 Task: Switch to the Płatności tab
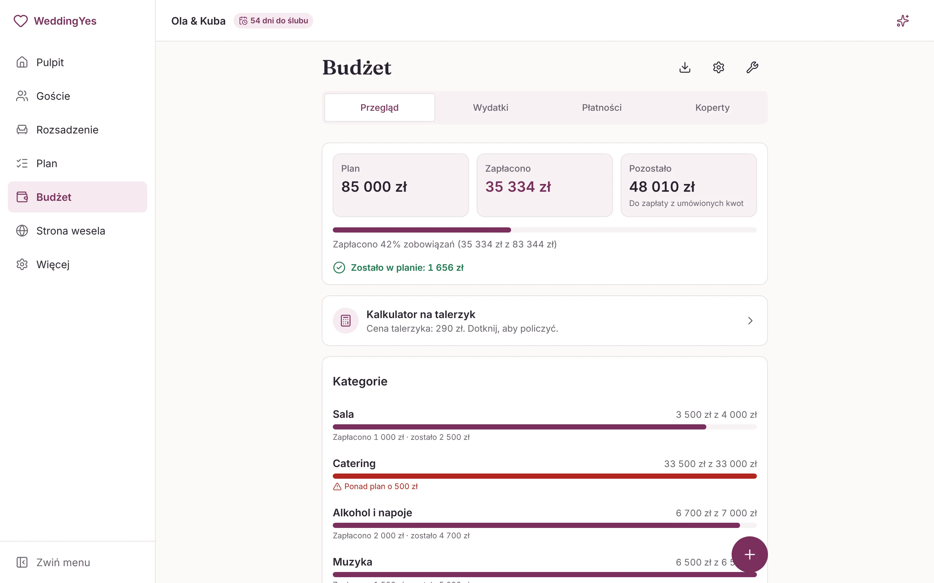point(601,108)
